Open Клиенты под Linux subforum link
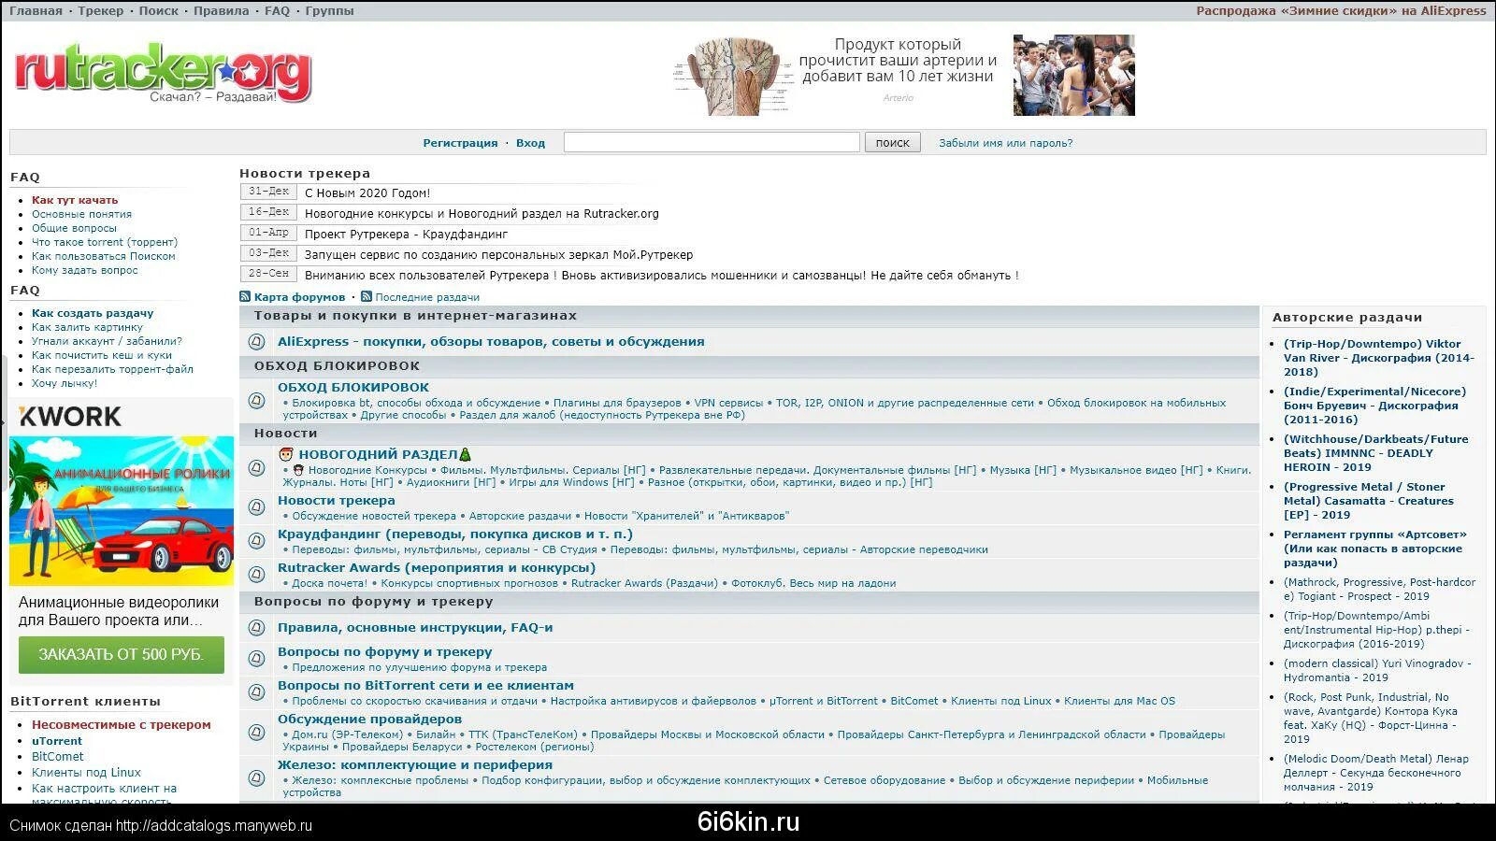1496x841 pixels. coord(1001,701)
